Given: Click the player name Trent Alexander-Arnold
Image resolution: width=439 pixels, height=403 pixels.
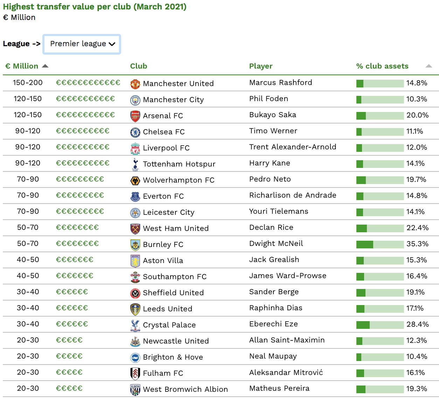Looking at the screenshot, I should (x=293, y=147).
